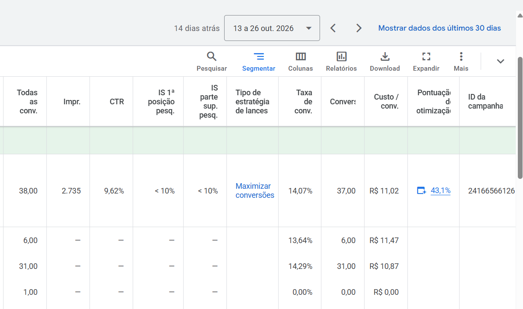Select the 38,00 all conversions value
Viewport: 523px width, 309px height.
[28, 190]
